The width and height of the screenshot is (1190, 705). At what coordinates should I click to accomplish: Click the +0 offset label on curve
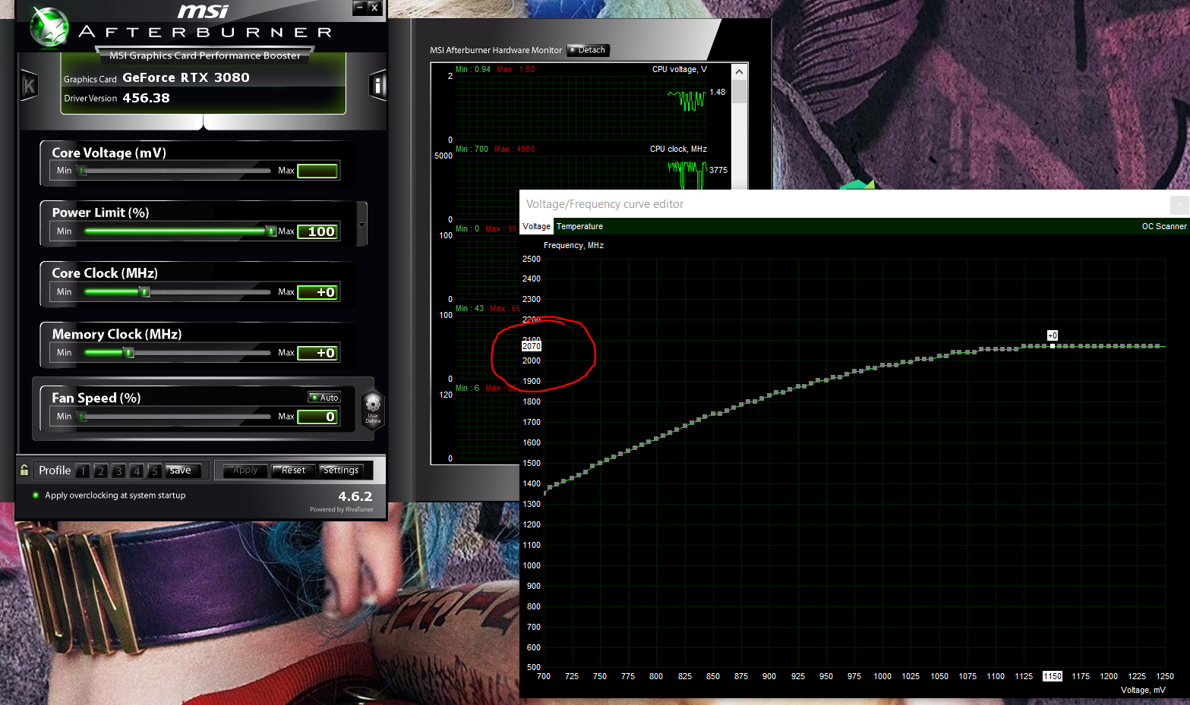pos(1053,335)
